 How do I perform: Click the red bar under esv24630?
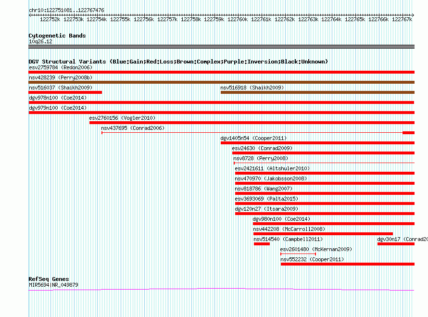pyautogui.click(x=323, y=153)
